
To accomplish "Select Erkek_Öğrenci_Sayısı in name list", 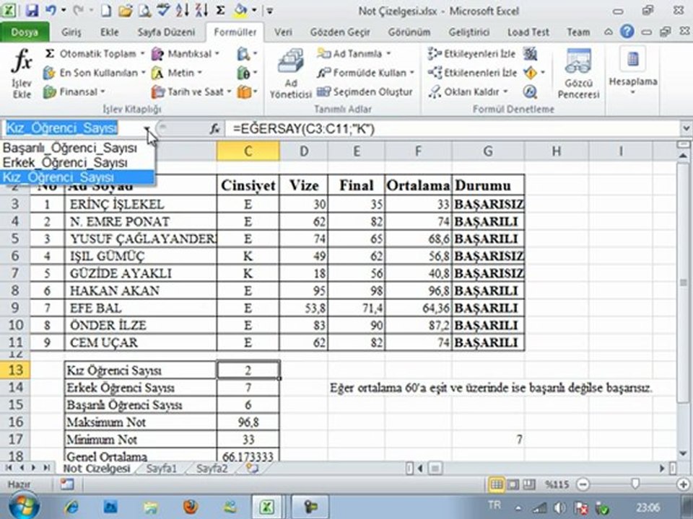I will (x=78, y=162).
